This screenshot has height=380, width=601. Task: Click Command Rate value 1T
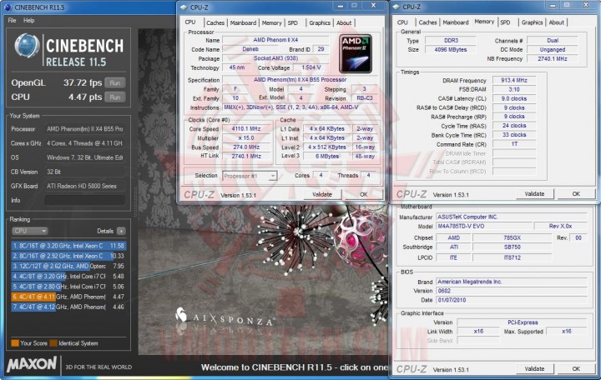click(514, 144)
